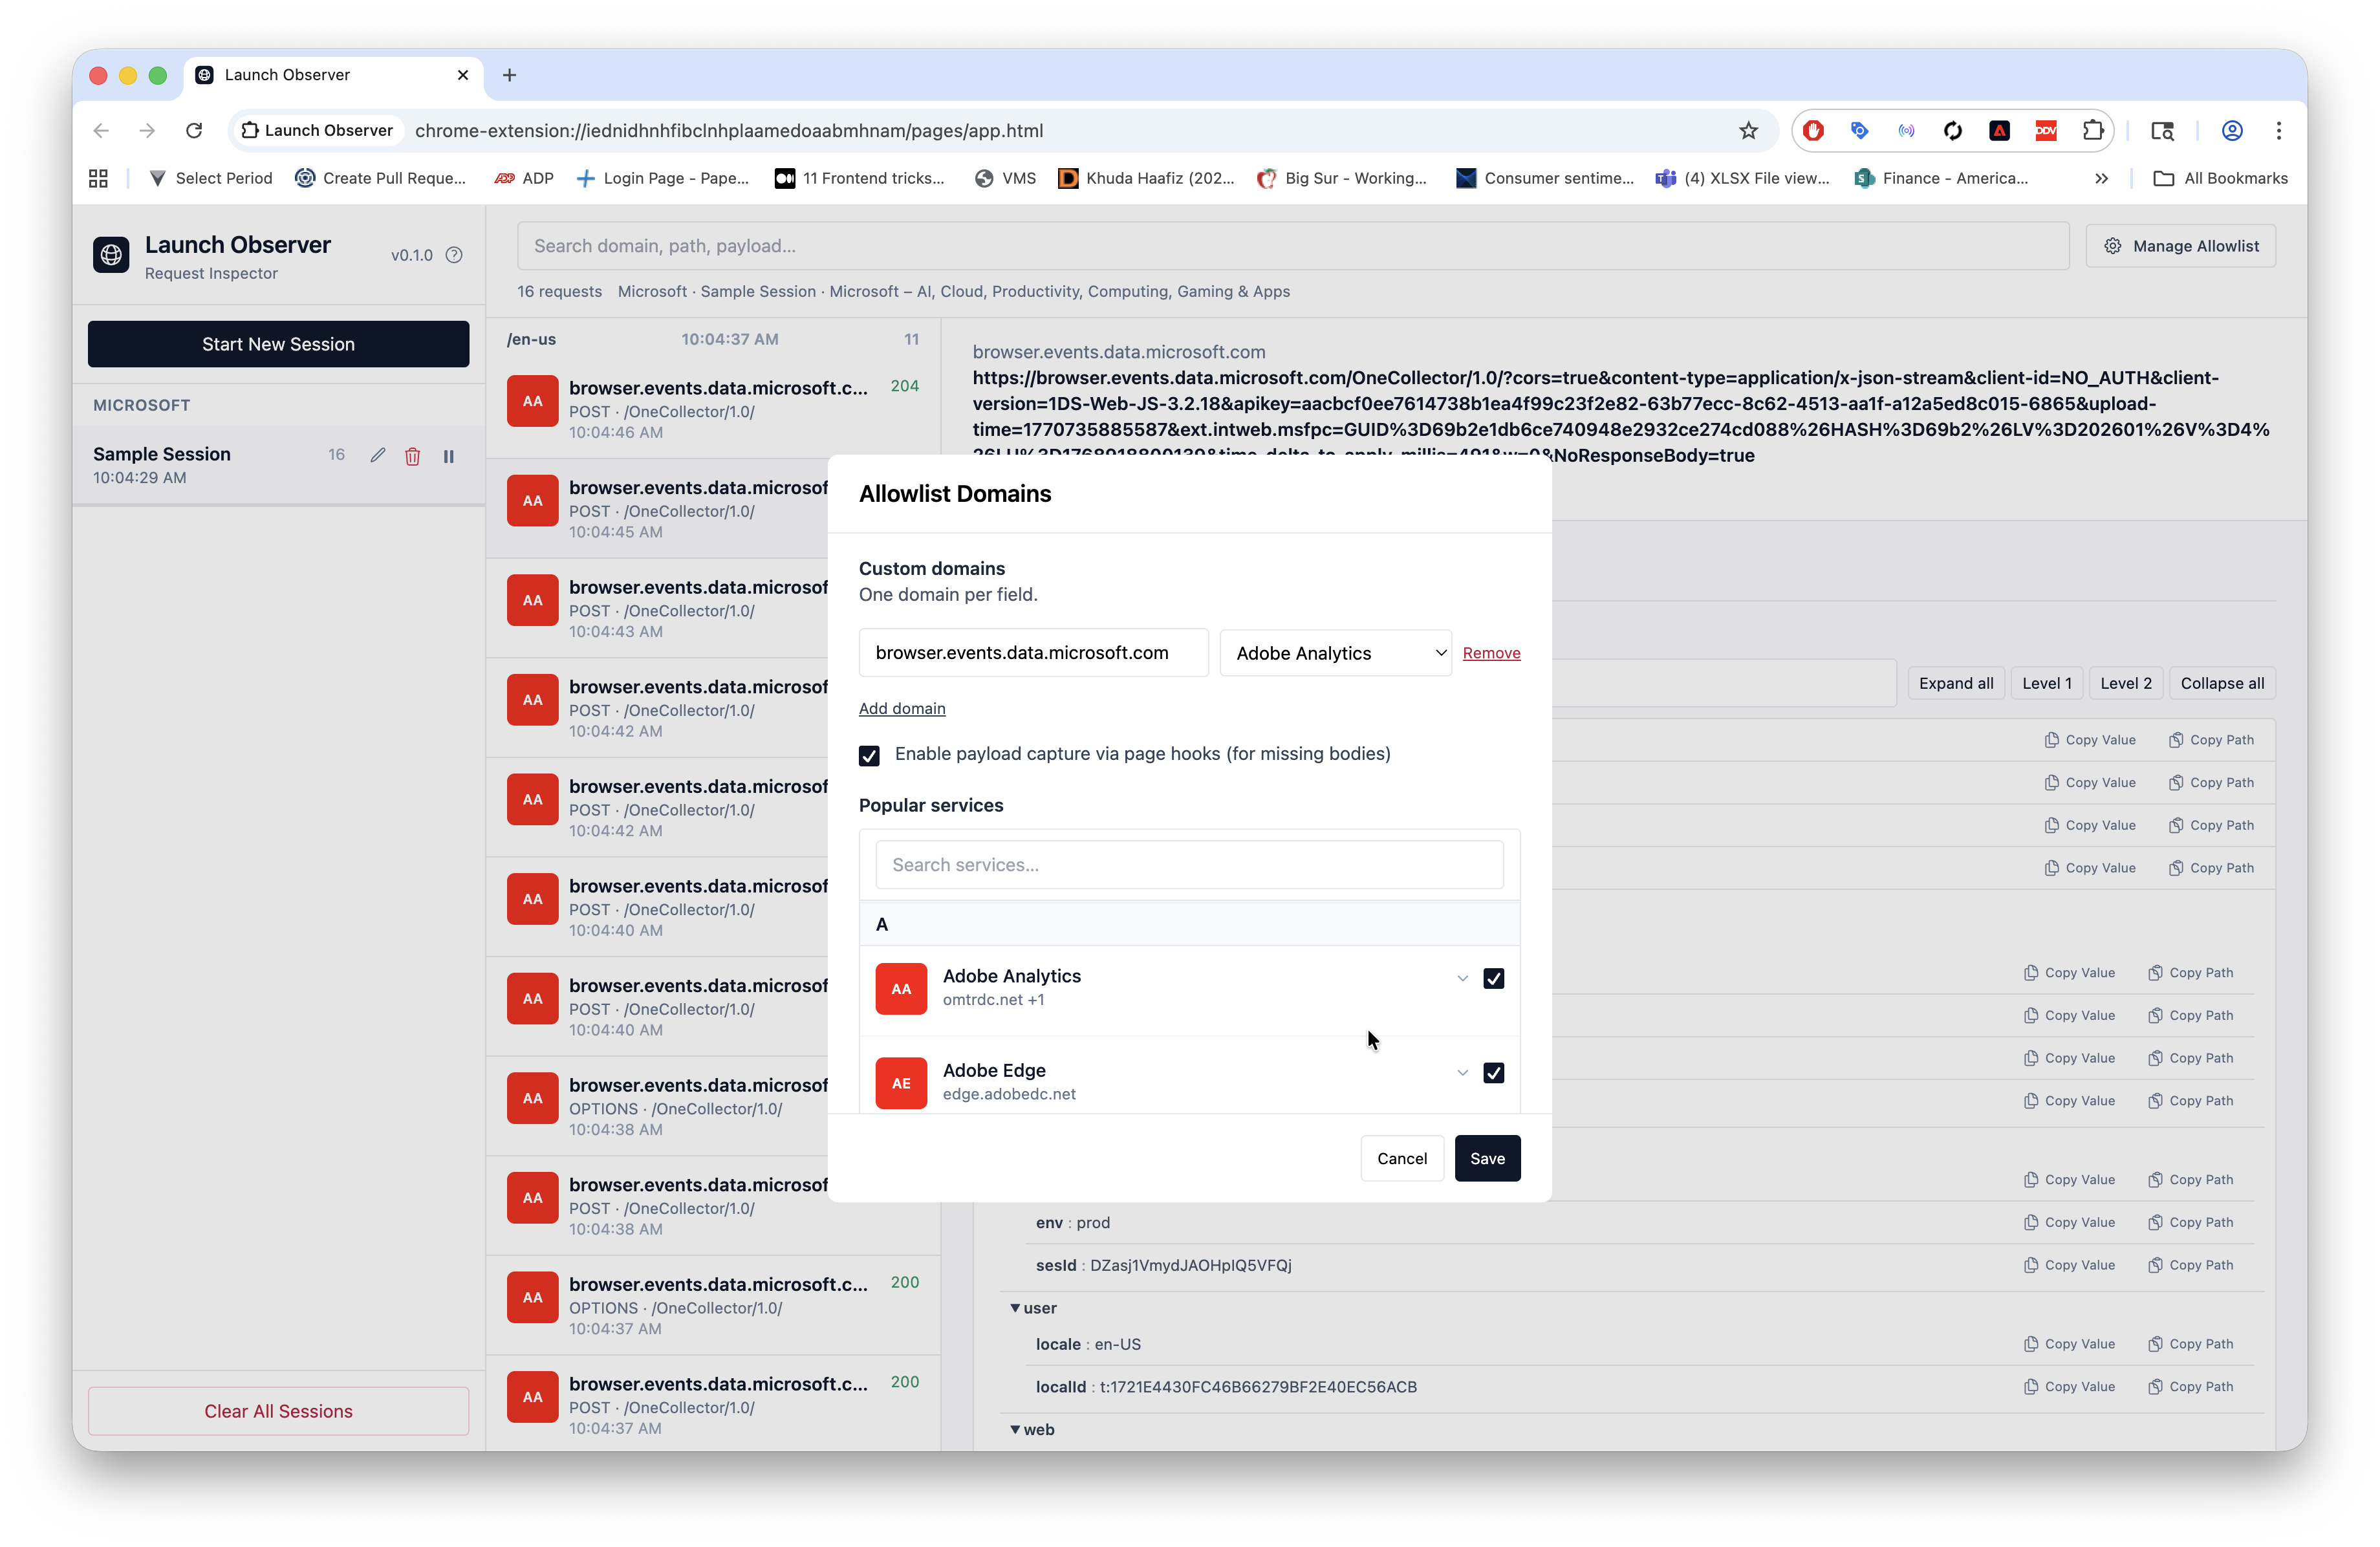The image size is (2380, 1547).
Task: Collapse the user tree node
Action: tap(1015, 1308)
